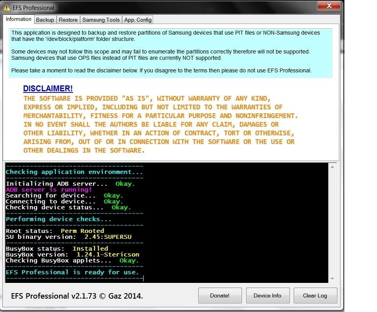This screenshot has height=312, width=377.
Task: Click the 'This application is designed to backup' line
Action: pos(166,33)
